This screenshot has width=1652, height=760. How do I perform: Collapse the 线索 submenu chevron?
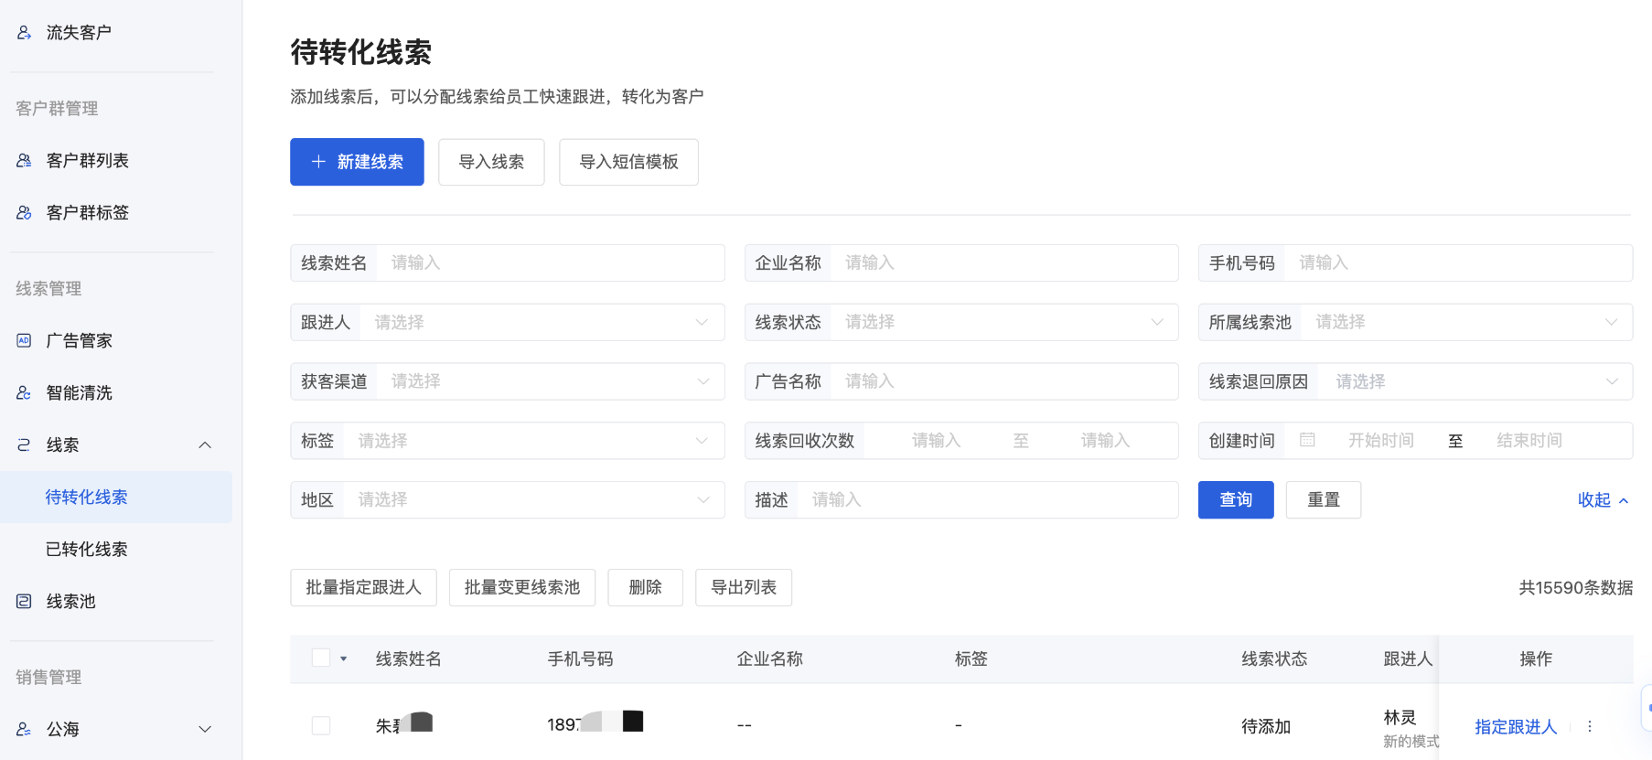tap(205, 445)
